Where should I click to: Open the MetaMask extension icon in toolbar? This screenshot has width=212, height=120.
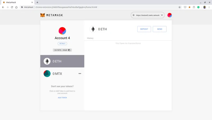189,7
